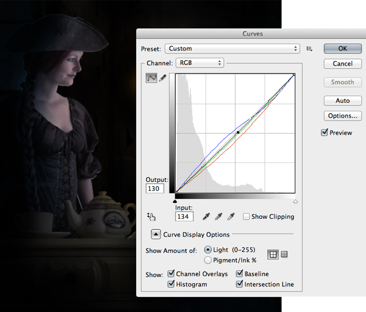Viewport: 366px width, 312px height.
Task: Activate the on-image adjustment hand tool
Action: point(151,217)
